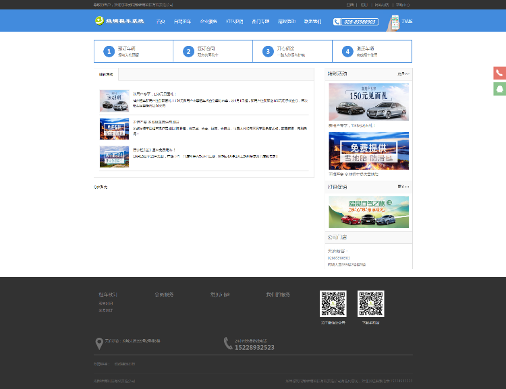Select the step 3 circle icon
The width and height of the screenshot is (506, 389).
(x=268, y=51)
